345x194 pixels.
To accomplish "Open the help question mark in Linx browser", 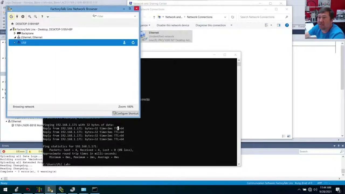I will [x=42, y=16].
